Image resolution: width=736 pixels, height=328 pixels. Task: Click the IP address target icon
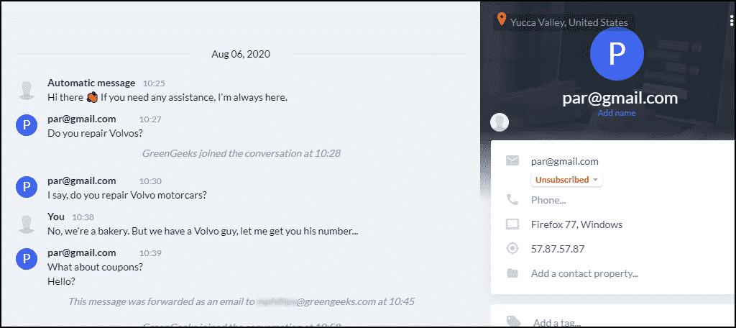512,249
